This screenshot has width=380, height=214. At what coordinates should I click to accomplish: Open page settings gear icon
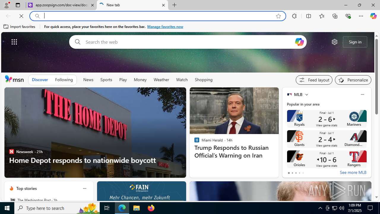click(x=335, y=42)
